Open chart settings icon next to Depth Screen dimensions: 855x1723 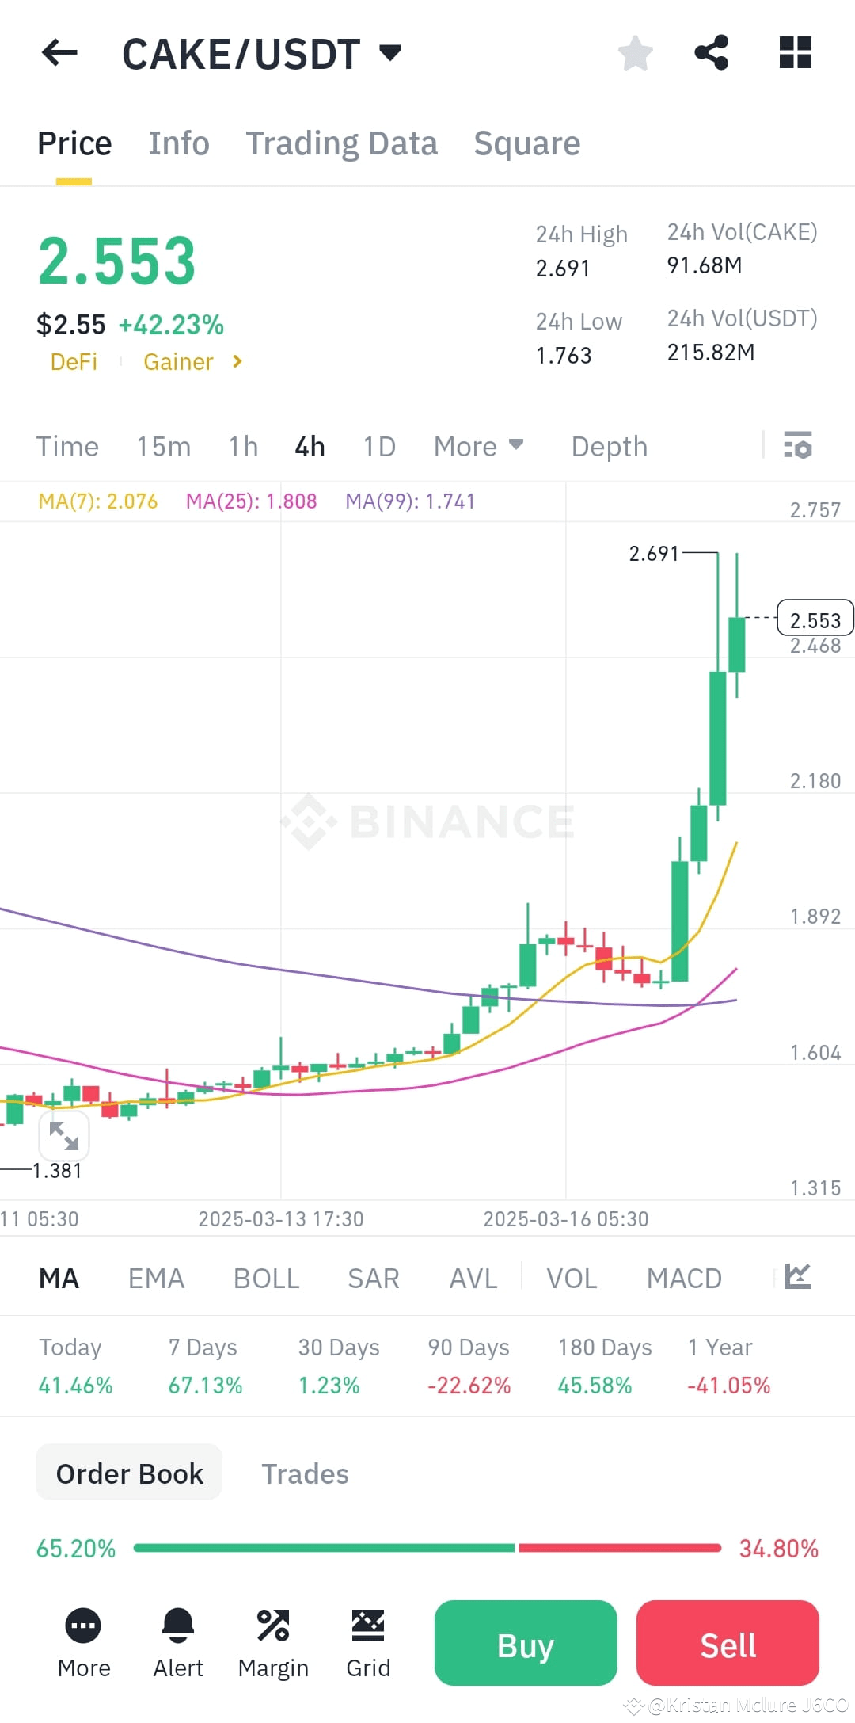pyautogui.click(x=799, y=446)
